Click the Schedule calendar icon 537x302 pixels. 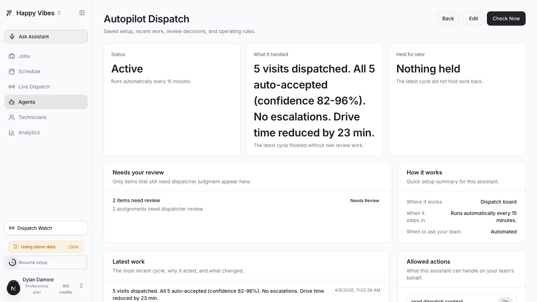[12, 71]
